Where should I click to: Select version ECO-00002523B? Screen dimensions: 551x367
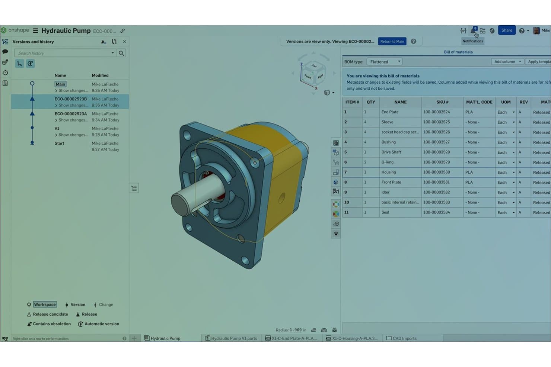pos(70,102)
